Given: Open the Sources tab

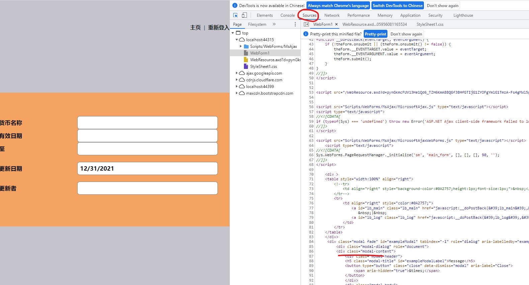Looking at the screenshot, I should 310,15.
